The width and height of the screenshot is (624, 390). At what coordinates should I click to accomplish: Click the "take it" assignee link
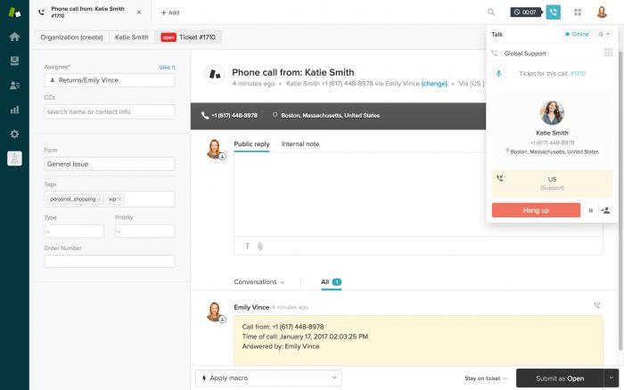point(167,67)
